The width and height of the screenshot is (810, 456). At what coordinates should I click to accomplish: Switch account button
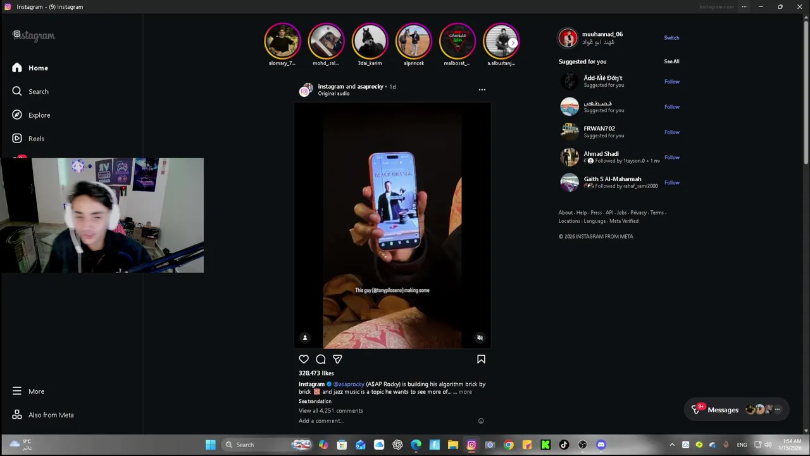pos(671,38)
